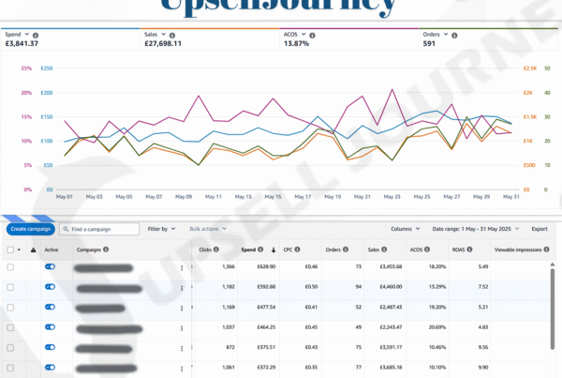
Task: Click info icon beside Sales column header
Action: (x=384, y=249)
